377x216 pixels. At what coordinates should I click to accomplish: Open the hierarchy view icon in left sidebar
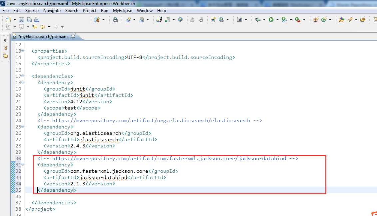tap(5, 48)
